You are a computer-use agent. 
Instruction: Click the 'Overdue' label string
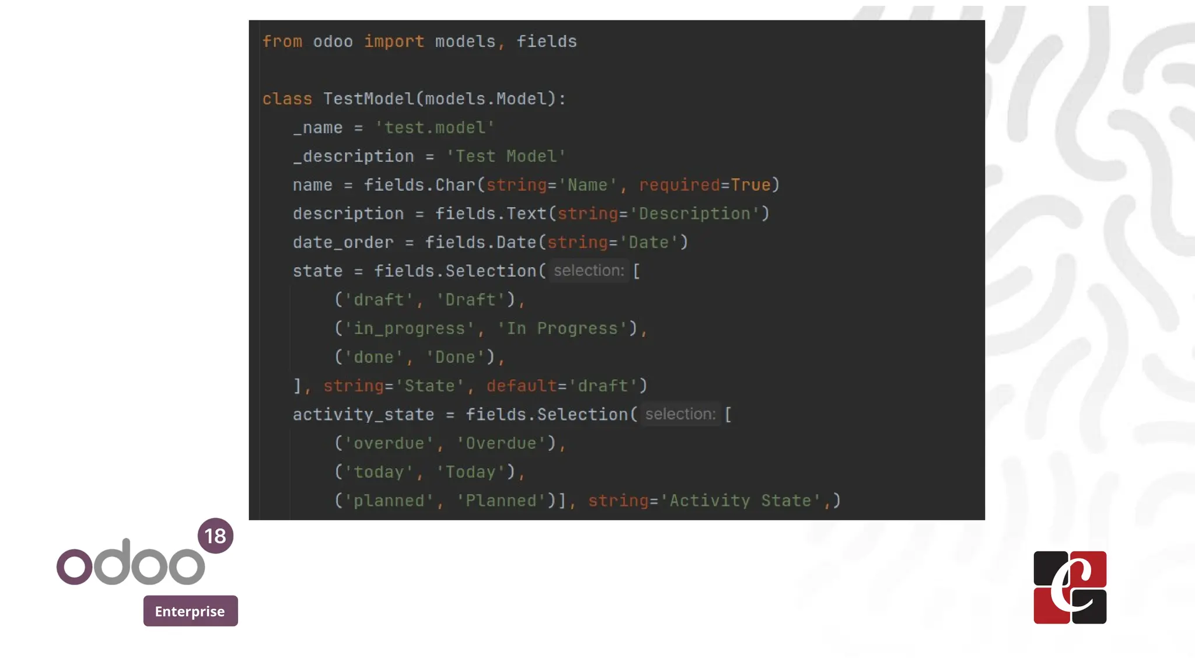[501, 443]
